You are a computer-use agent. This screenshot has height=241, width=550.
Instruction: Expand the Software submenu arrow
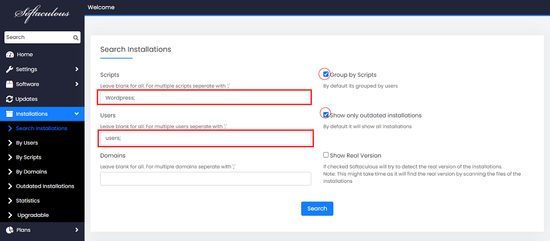[x=76, y=84]
